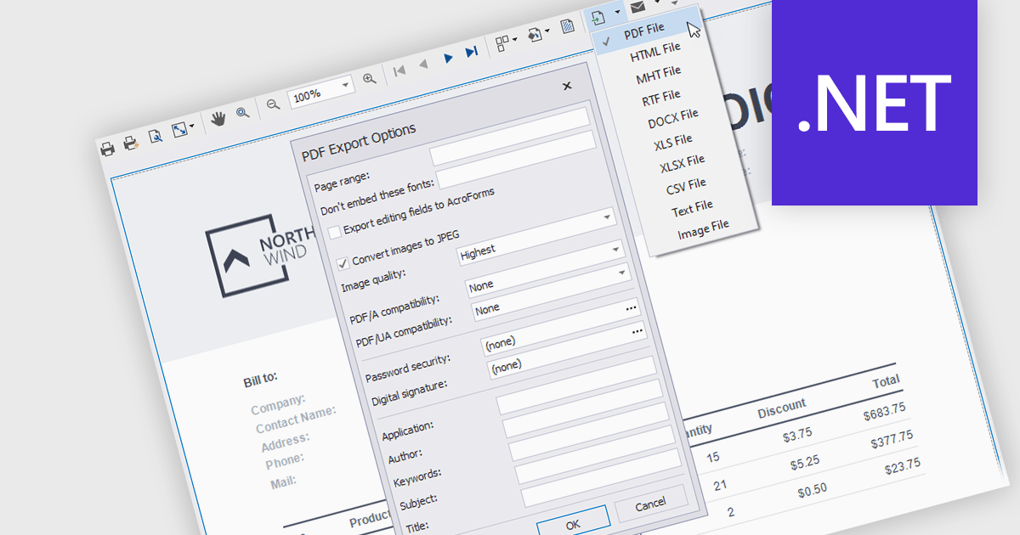Click the Watermark icon

[567, 28]
